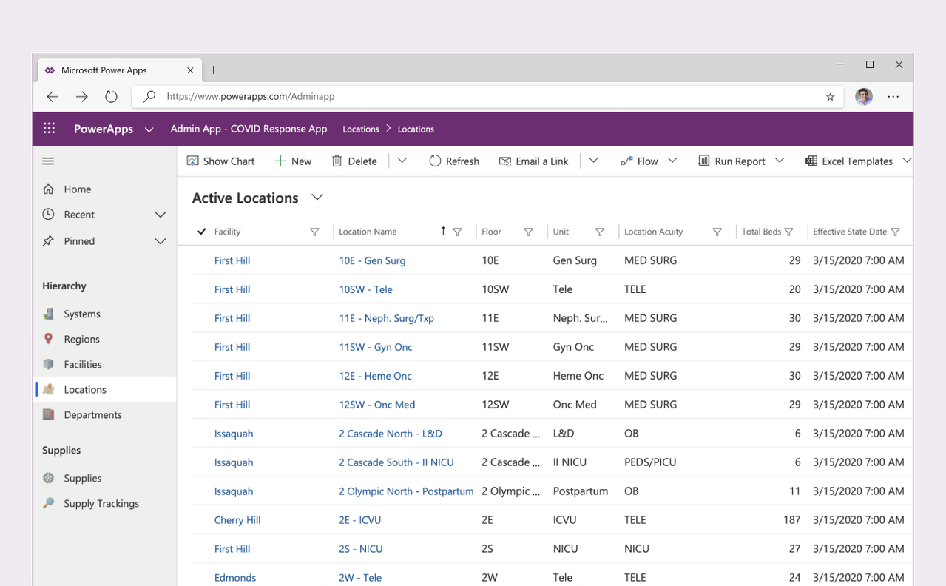Open the Active Locations view selector
This screenshot has width=946, height=586.
click(317, 198)
